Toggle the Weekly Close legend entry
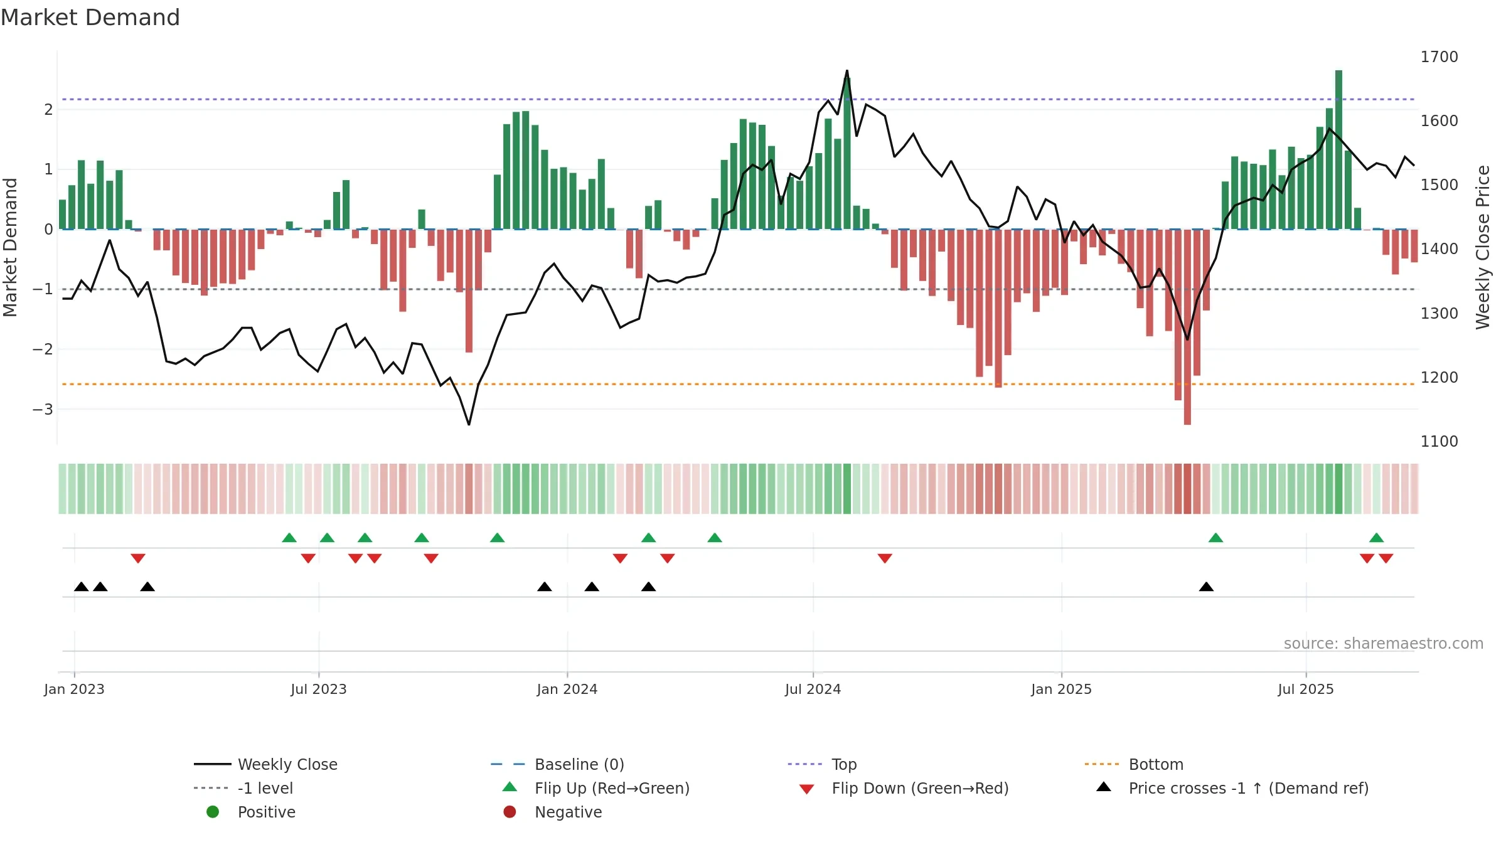 (x=265, y=764)
